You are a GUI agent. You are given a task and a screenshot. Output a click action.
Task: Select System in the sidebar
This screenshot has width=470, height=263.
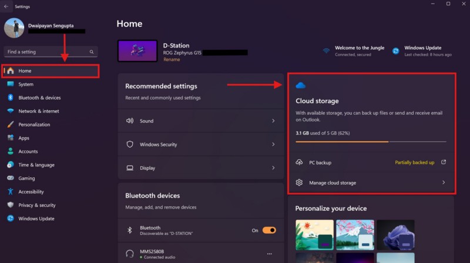(x=26, y=84)
